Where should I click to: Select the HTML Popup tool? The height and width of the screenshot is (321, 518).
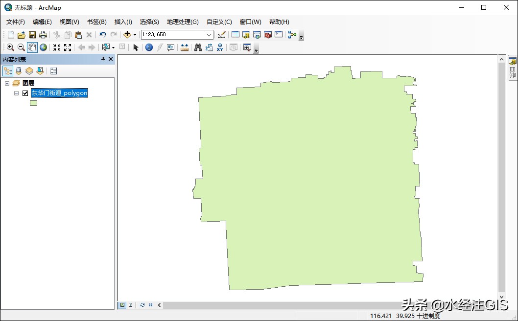(x=170, y=47)
